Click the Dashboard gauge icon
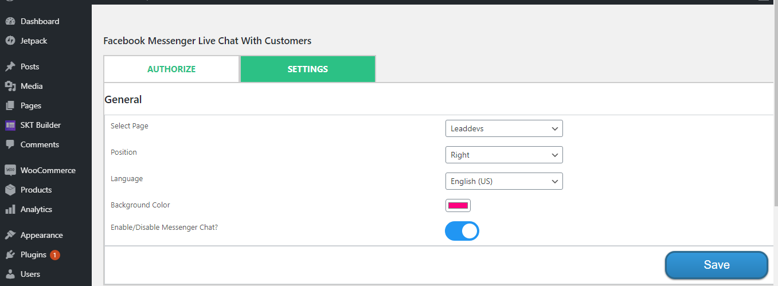The image size is (778, 286). pyautogui.click(x=10, y=21)
